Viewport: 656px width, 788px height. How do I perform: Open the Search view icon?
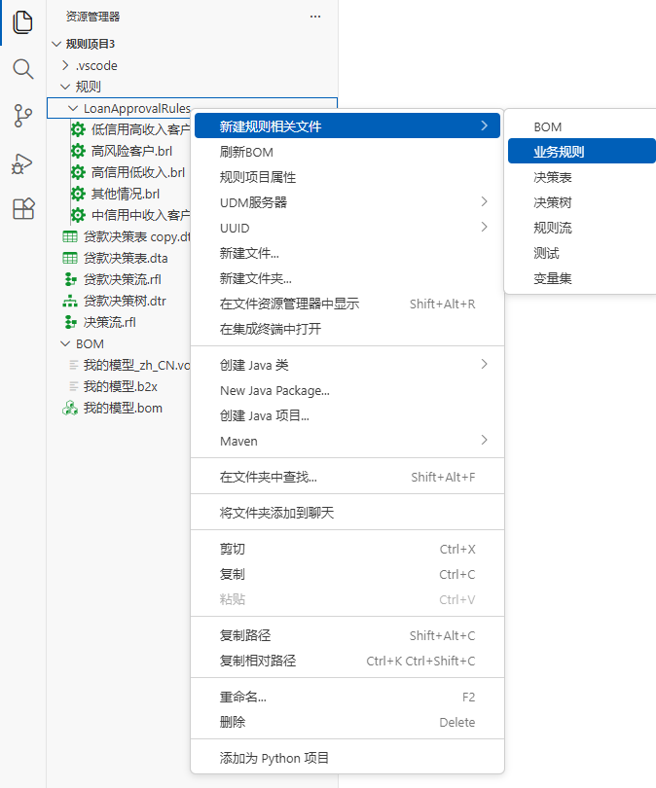click(x=22, y=69)
